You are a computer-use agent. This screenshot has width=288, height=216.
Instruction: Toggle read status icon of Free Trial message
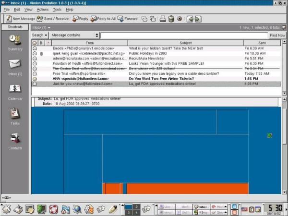(35, 73)
